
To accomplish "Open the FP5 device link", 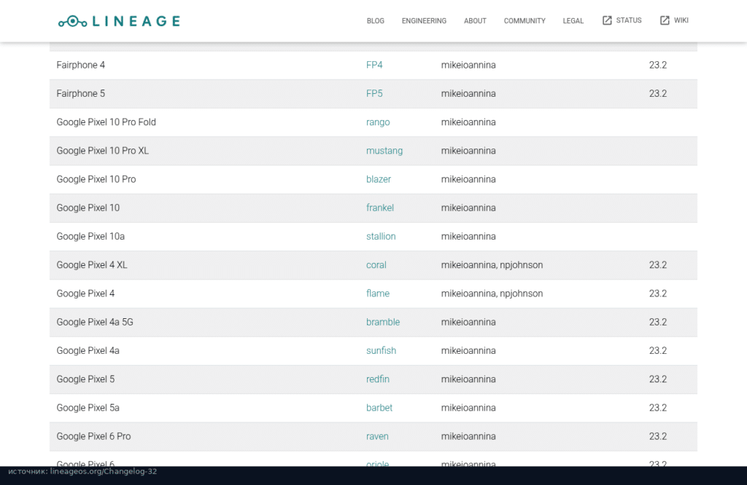I will coord(374,94).
